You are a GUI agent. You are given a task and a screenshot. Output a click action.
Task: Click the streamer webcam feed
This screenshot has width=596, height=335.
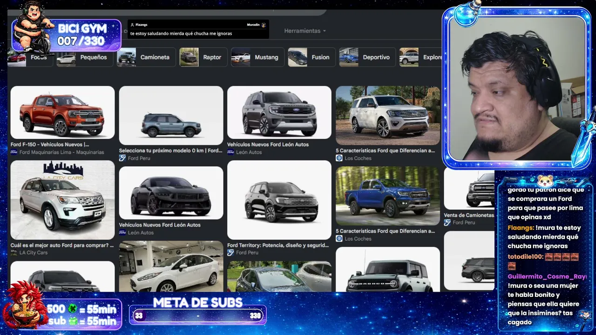click(x=517, y=88)
